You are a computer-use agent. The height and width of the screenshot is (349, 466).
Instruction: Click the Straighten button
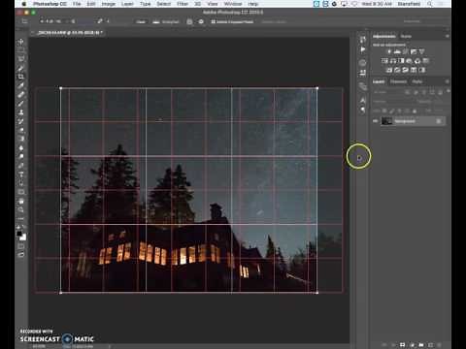point(166,21)
